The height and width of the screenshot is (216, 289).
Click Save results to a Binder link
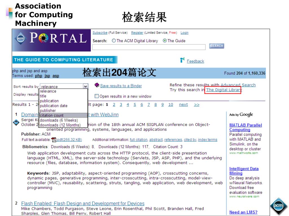(121, 86)
